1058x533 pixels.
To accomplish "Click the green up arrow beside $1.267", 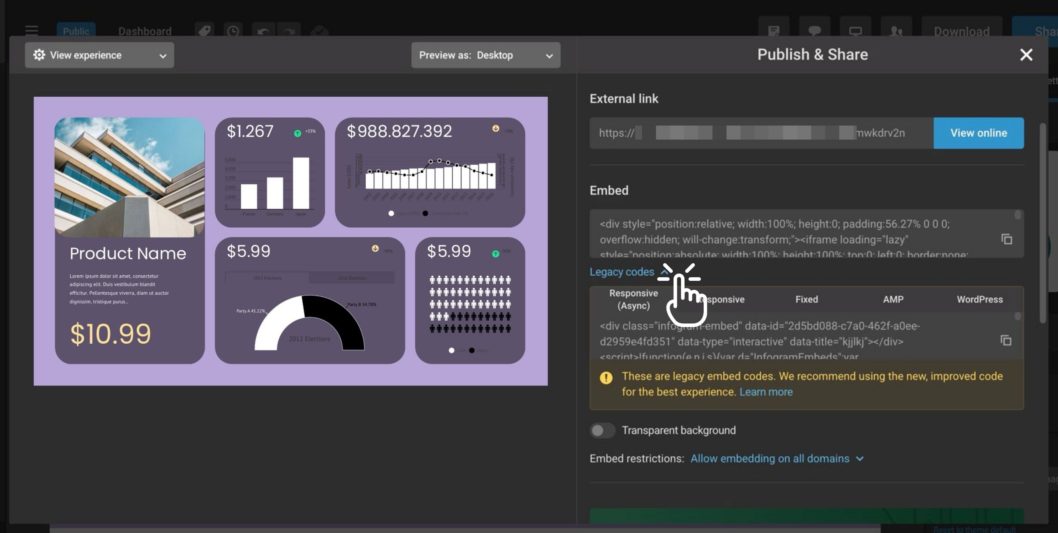I will (x=297, y=133).
